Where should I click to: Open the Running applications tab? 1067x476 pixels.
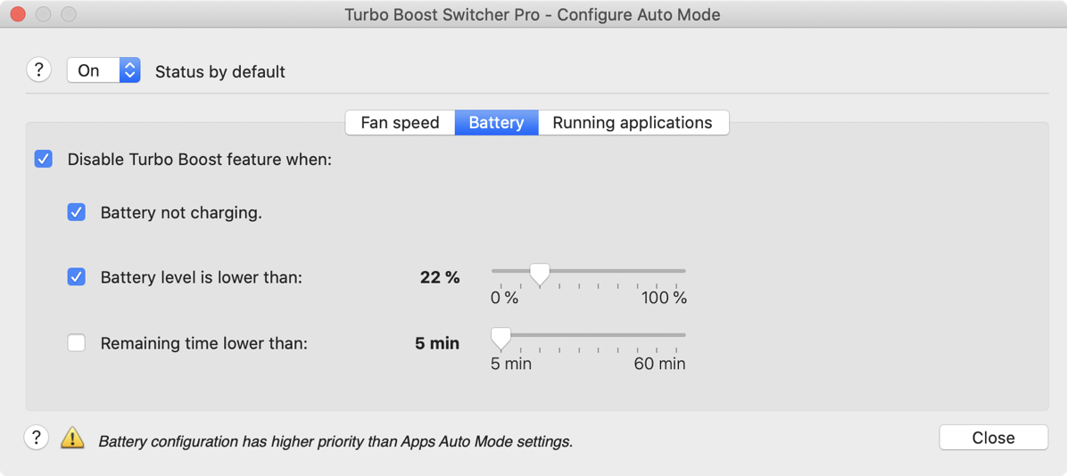coord(633,123)
